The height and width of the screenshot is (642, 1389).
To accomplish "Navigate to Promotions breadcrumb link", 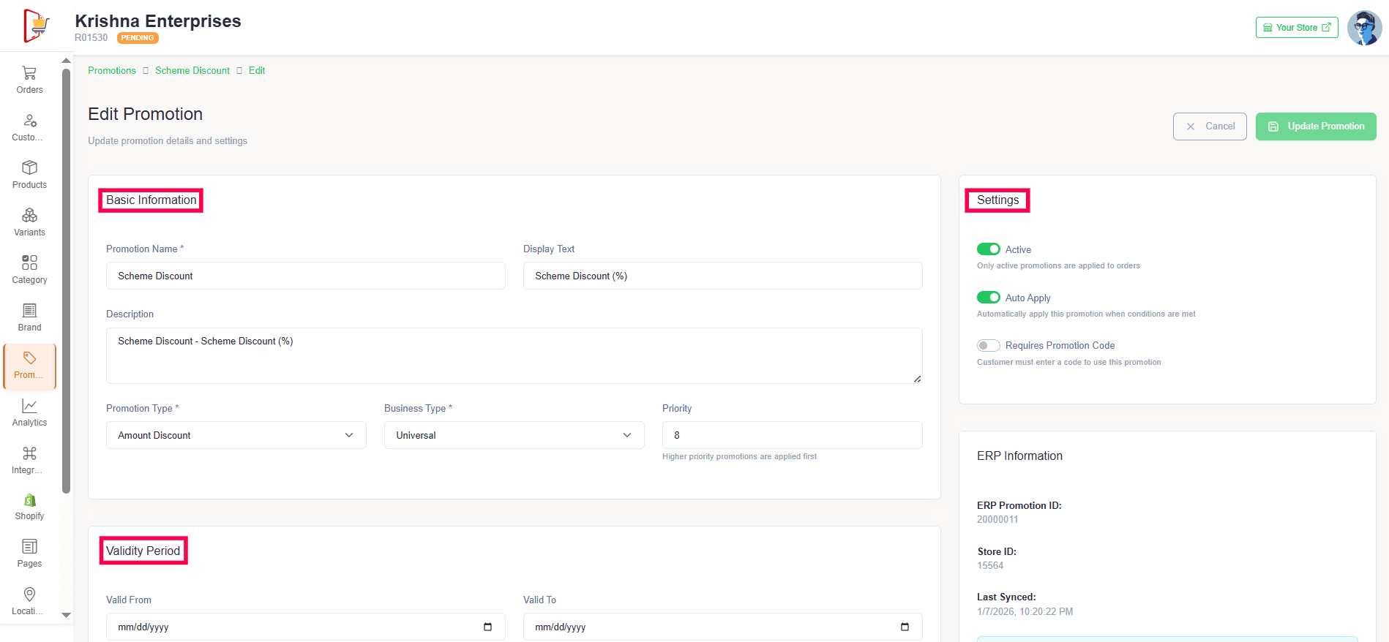I will 112,71.
